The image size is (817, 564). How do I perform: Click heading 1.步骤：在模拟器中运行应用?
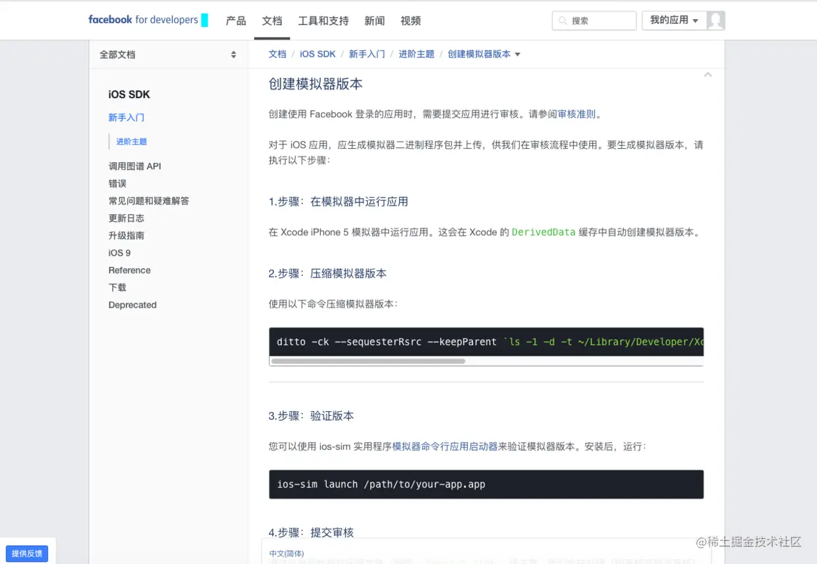click(339, 202)
